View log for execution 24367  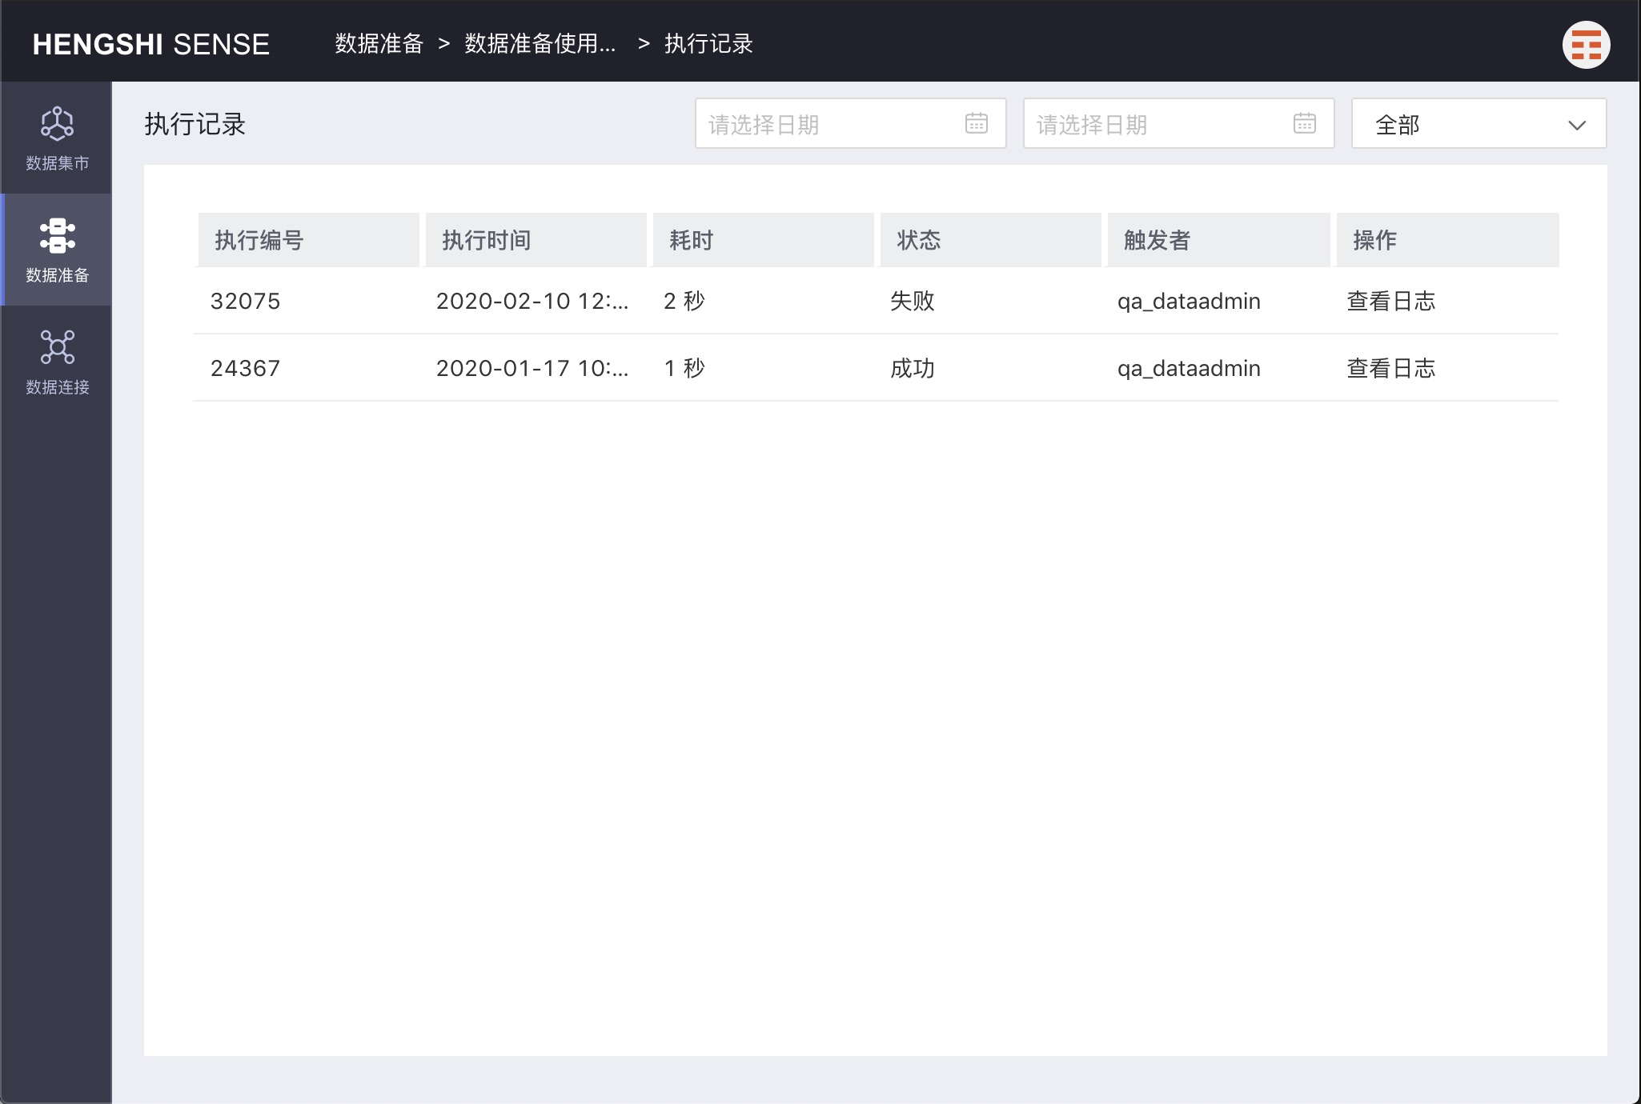[x=1390, y=368]
